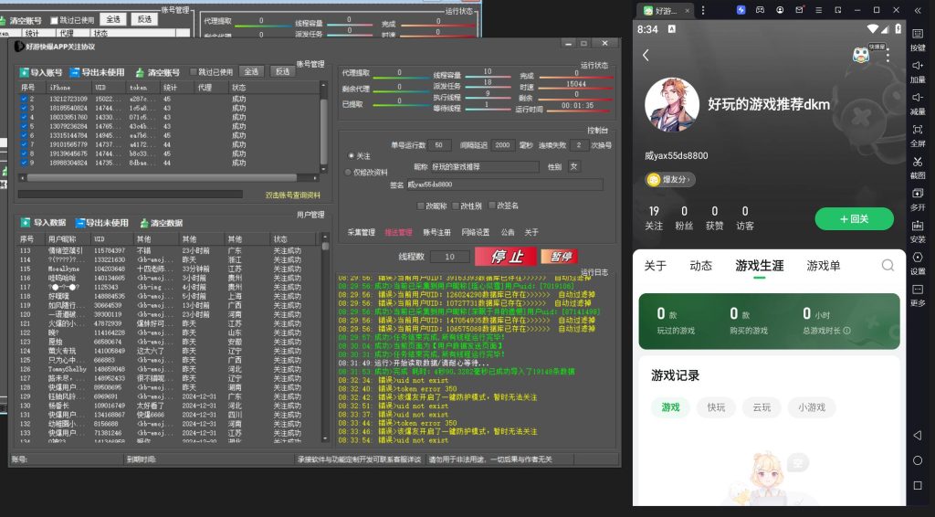Click the 全屏 fullscreen icon in sidebar
The image size is (935, 517).
click(x=918, y=132)
